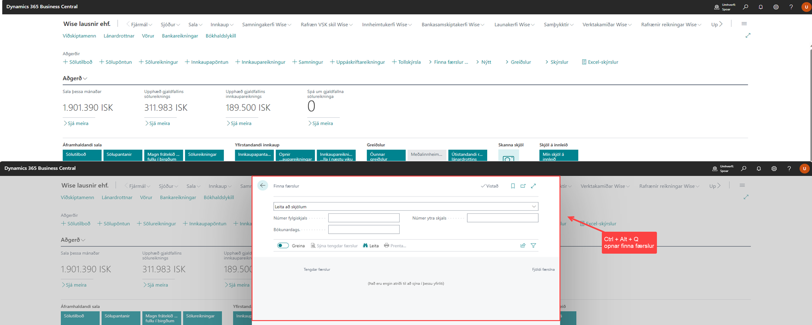The width and height of the screenshot is (812, 325).
Task: Open Lánardrottnar in the undimmed role center
Action: [119, 36]
